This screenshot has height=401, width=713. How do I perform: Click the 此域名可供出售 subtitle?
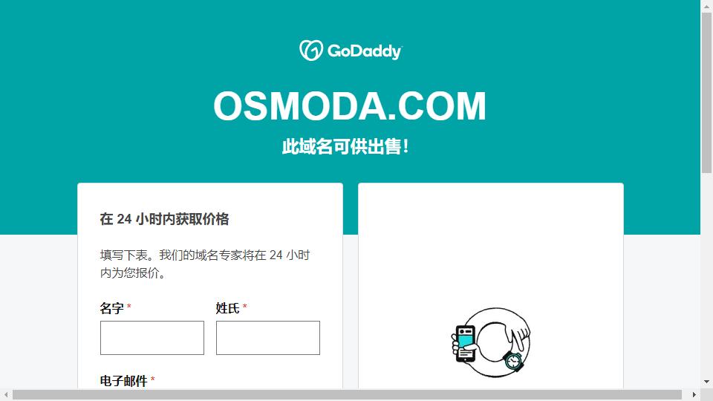coord(345,147)
